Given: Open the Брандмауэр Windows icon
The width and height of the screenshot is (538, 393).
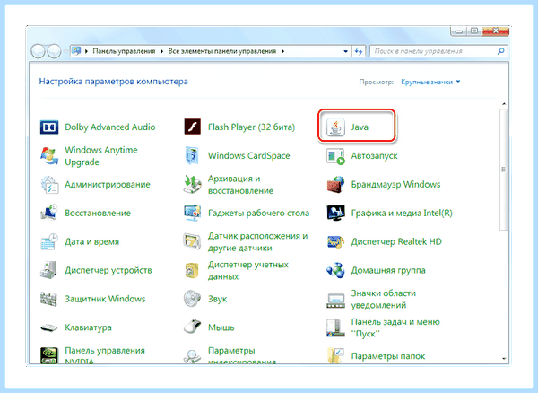Looking at the screenshot, I should (335, 184).
